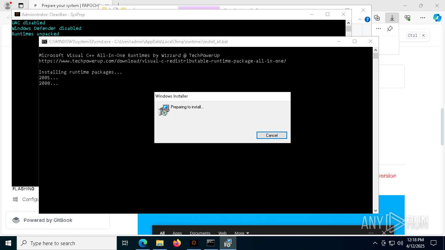This screenshot has height=250, width=445.
Task: Minimize the CleanBan SysPrep window
Action: click(311, 14)
